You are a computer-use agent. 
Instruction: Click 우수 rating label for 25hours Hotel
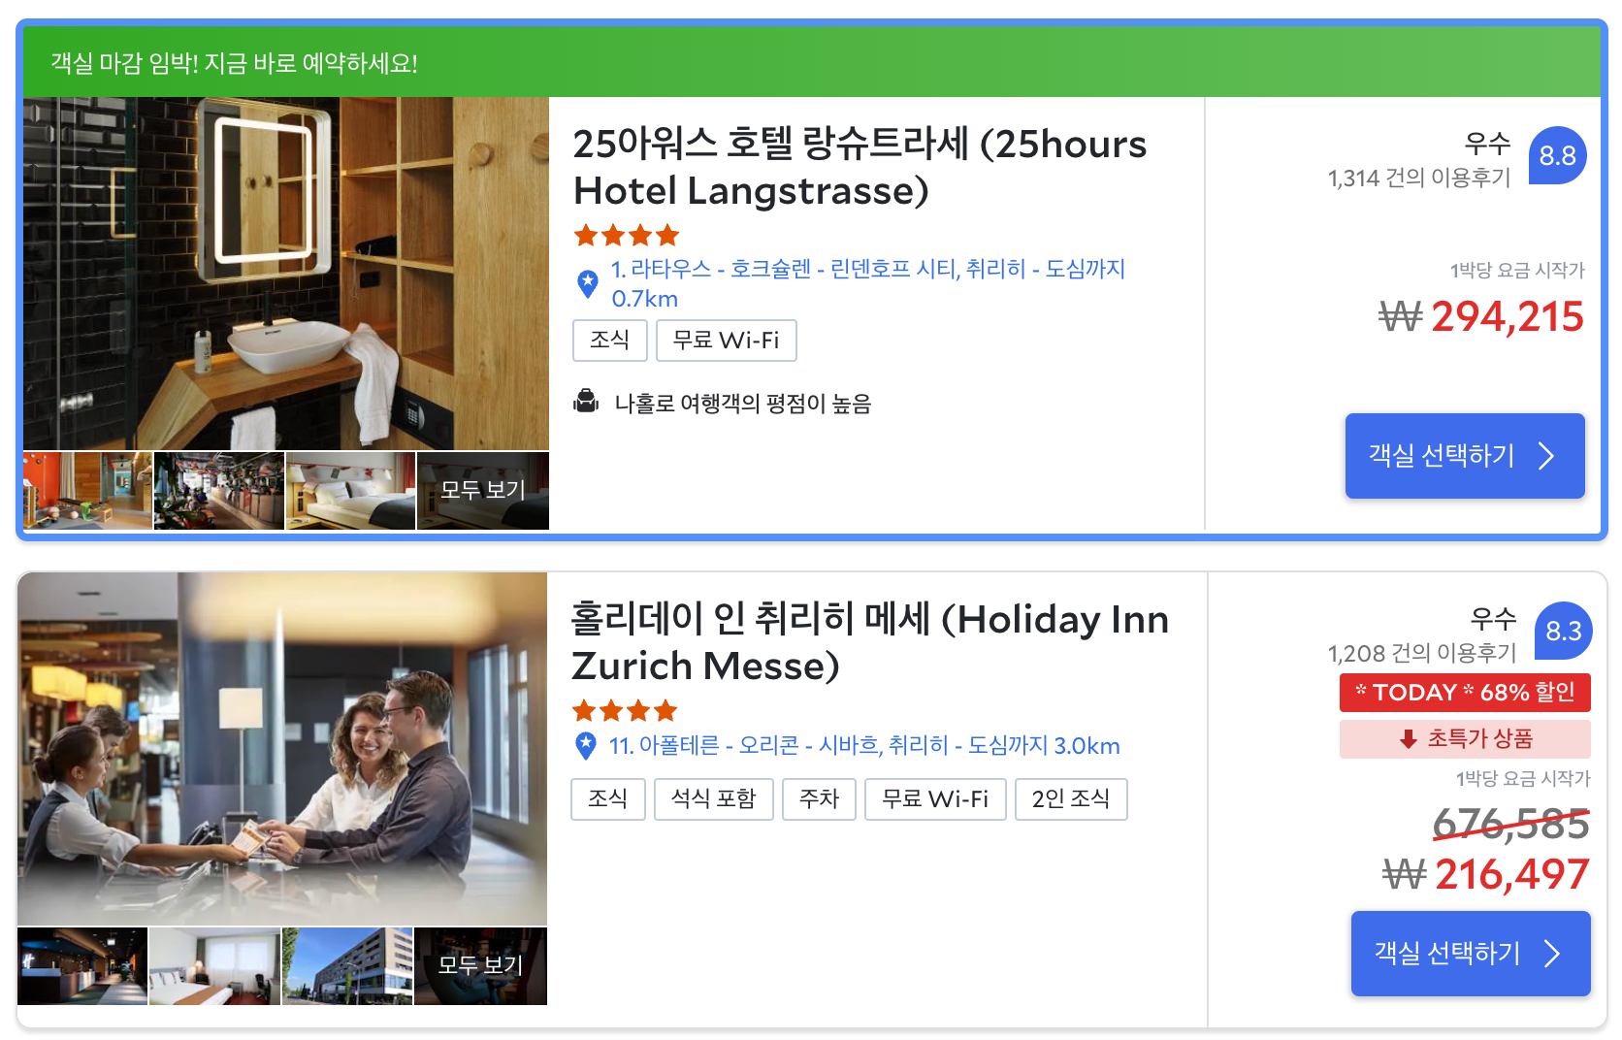[1487, 144]
